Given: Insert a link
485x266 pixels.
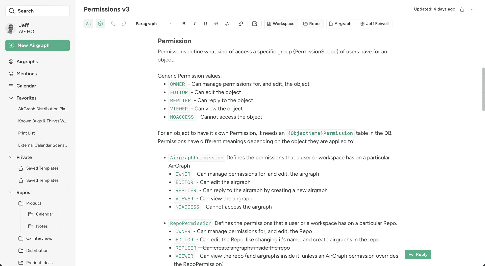Looking at the screenshot, I should click(241, 24).
